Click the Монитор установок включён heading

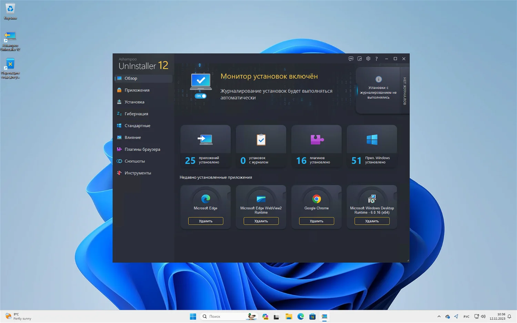(x=269, y=76)
